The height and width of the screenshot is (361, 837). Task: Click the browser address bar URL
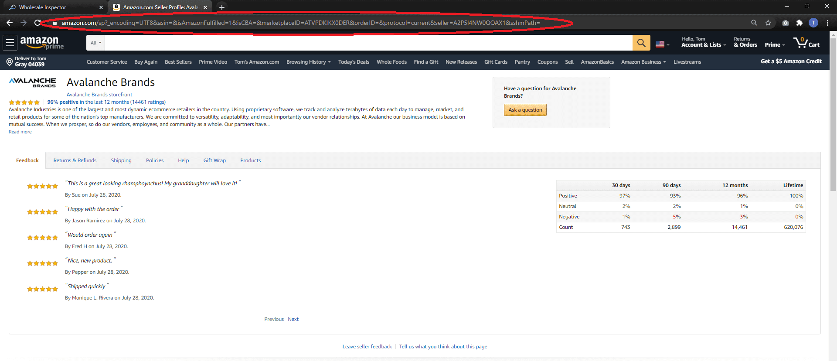pyautogui.click(x=301, y=23)
